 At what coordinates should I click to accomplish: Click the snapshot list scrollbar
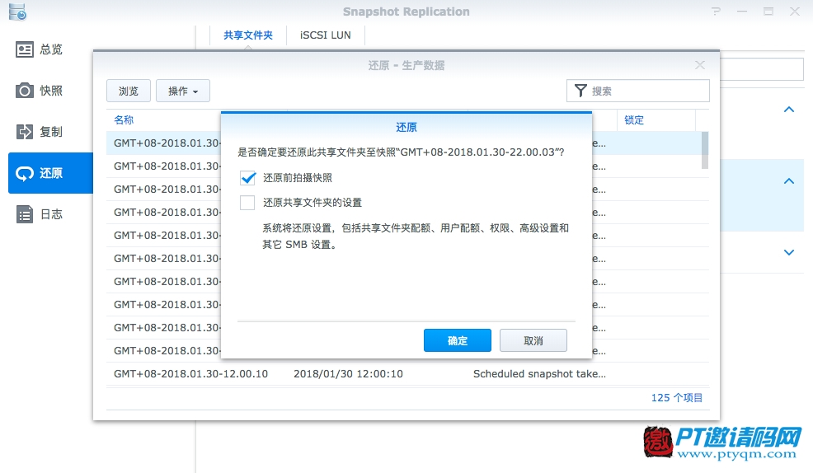point(705,150)
